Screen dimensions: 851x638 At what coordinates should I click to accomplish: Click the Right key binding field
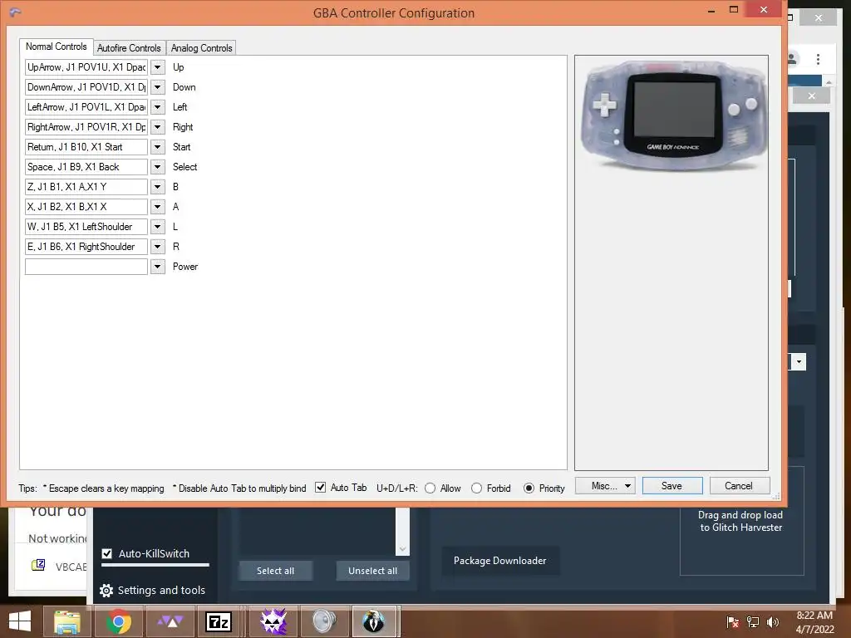pos(86,127)
